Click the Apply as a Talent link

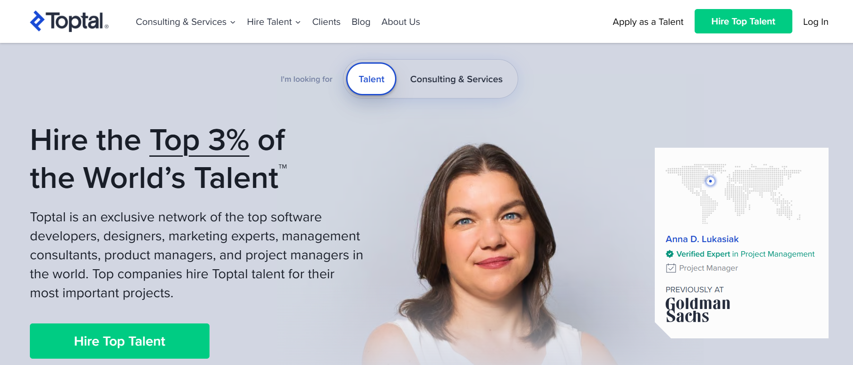pyautogui.click(x=648, y=22)
